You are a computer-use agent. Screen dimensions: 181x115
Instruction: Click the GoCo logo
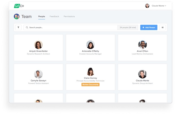19,6
